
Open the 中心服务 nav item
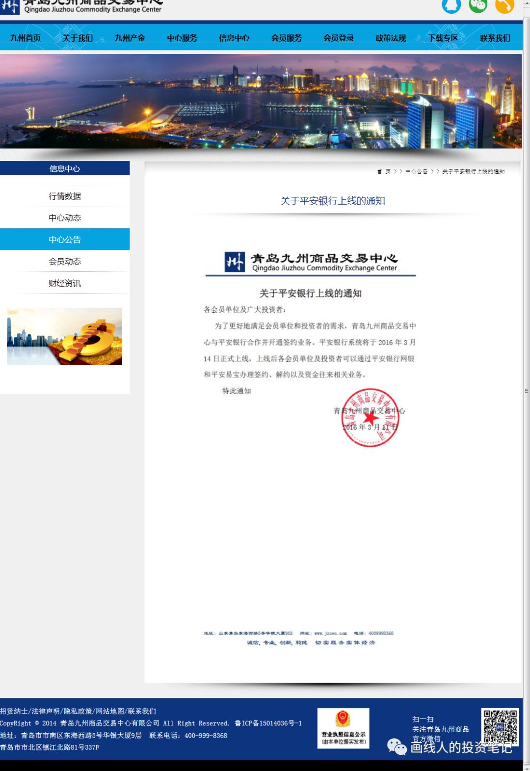182,38
